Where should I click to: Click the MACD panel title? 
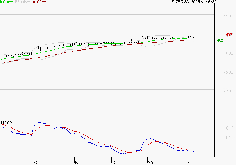[6, 123]
